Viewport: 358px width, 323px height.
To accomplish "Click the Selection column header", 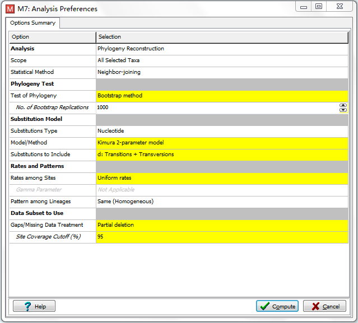I will click(x=222, y=37).
